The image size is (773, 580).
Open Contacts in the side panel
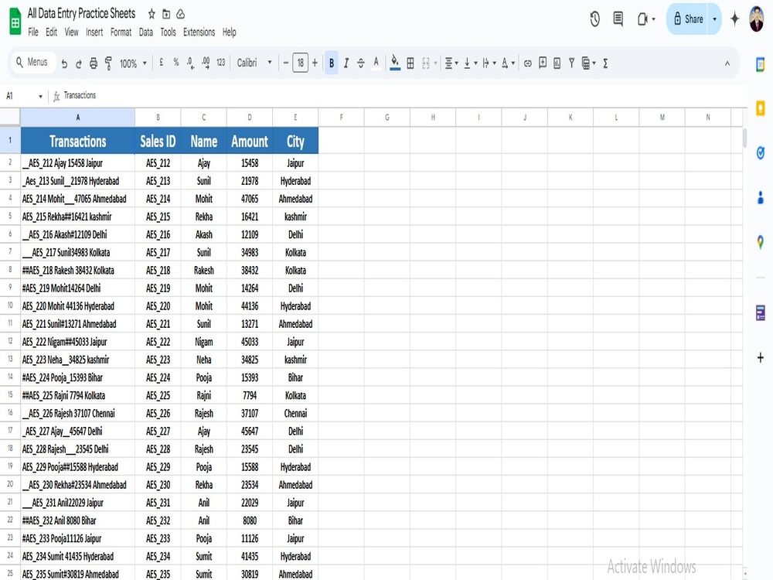[760, 197]
